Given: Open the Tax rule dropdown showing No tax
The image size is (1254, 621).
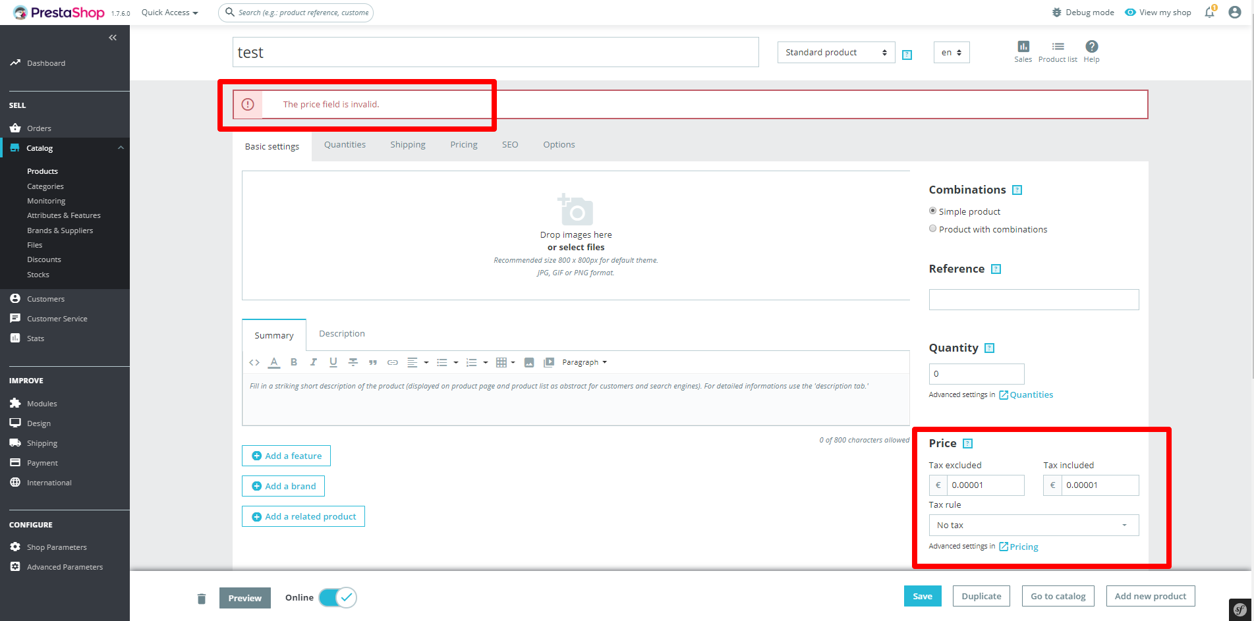Looking at the screenshot, I should coord(1033,525).
